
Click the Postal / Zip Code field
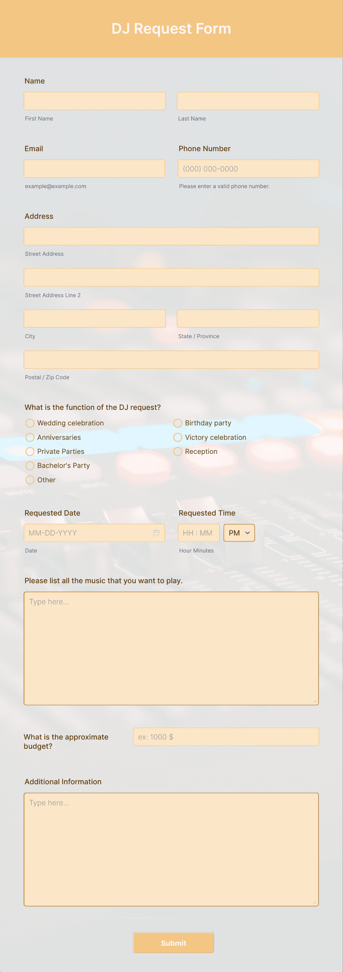pyautogui.click(x=171, y=359)
